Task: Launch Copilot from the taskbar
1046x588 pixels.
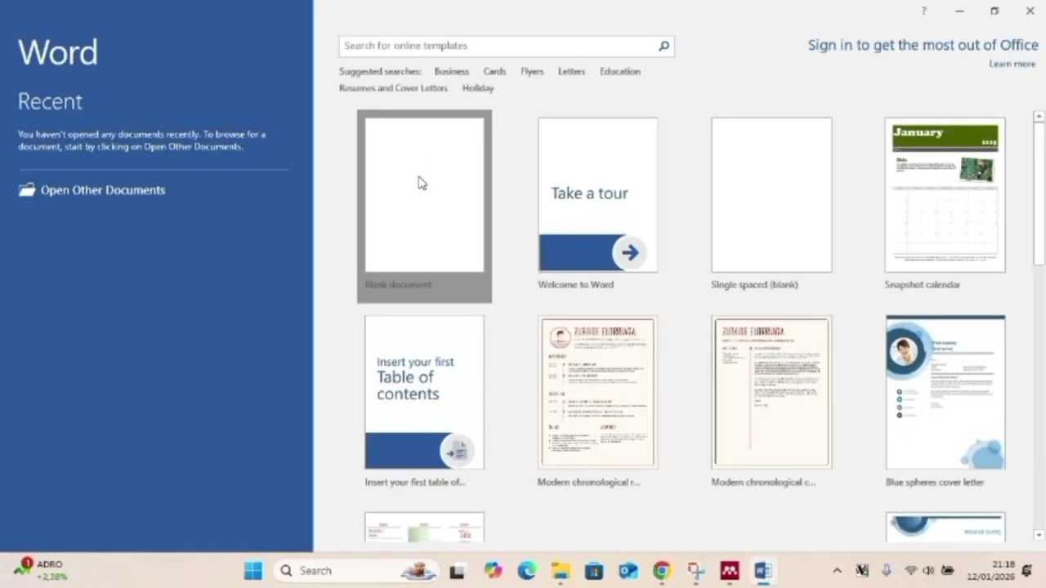Action: pyautogui.click(x=493, y=570)
